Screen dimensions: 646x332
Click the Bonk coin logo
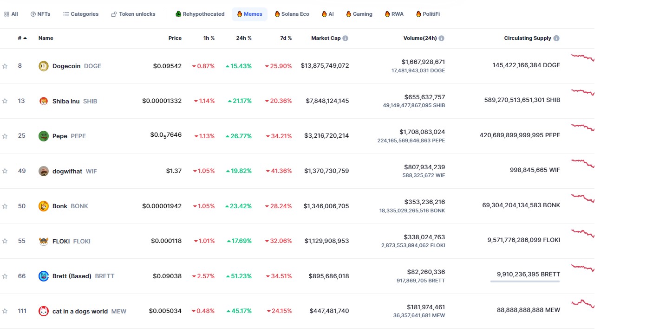click(44, 206)
